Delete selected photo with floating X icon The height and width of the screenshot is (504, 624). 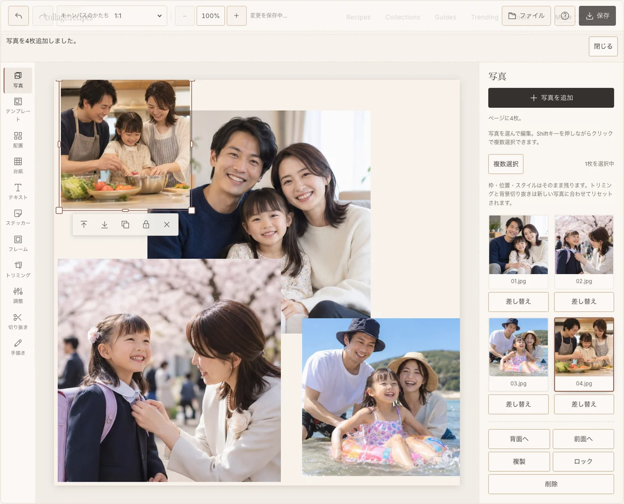(x=167, y=225)
